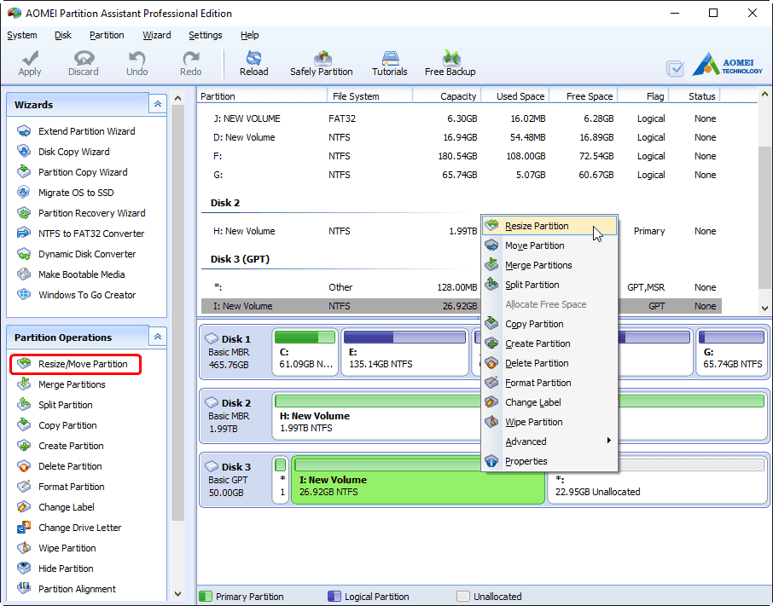This screenshot has height=606, width=773.
Task: Choose Wipe Partition in sidebar
Action: pos(56,548)
